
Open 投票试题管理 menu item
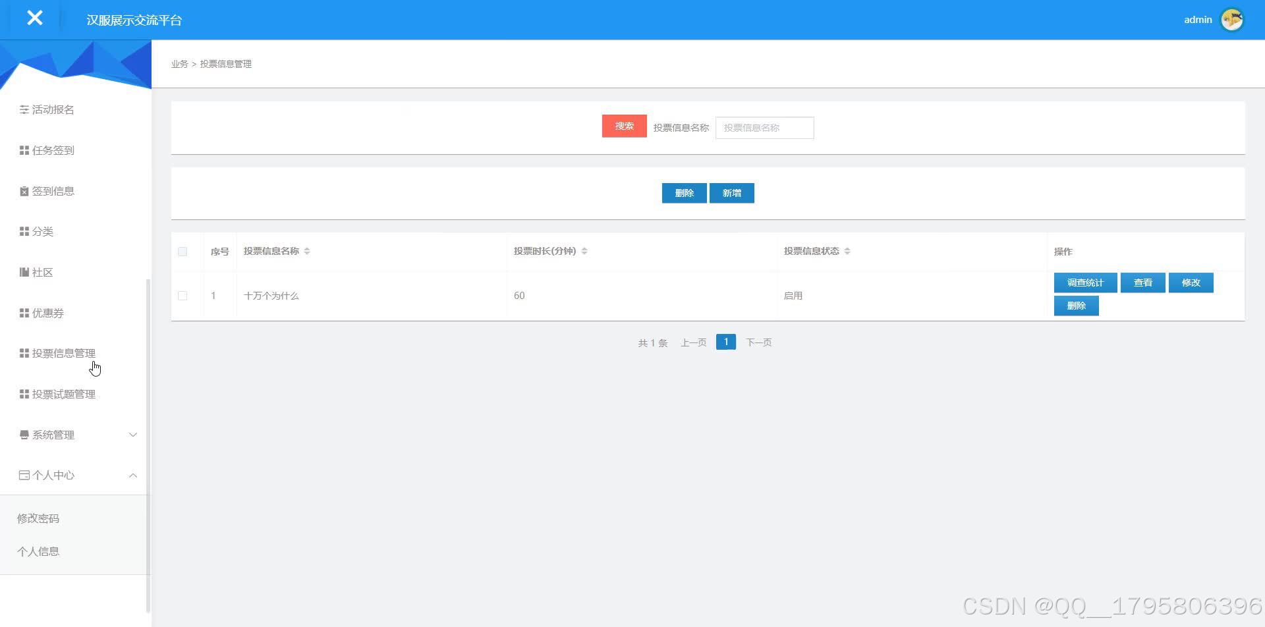pyautogui.click(x=64, y=394)
